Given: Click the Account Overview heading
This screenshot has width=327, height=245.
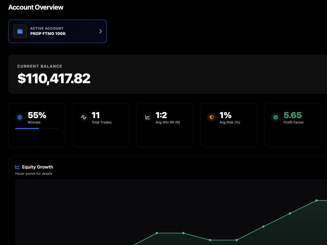Looking at the screenshot, I should pyautogui.click(x=36, y=7).
